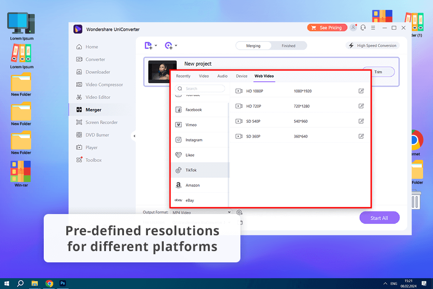The width and height of the screenshot is (433, 289).
Task: Open Photoshop from the taskbar
Action: 63,284
